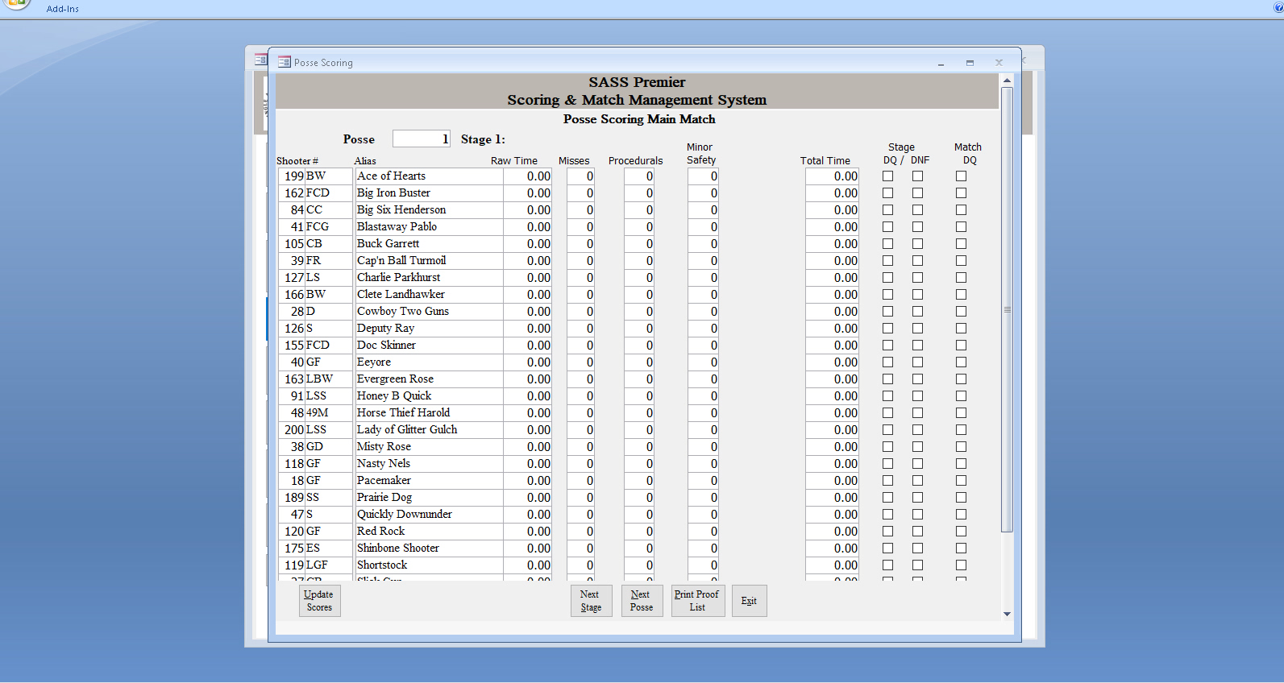1284x683 pixels.
Task: Click the Raw Time field for Clete Landhawker
Action: (x=527, y=295)
